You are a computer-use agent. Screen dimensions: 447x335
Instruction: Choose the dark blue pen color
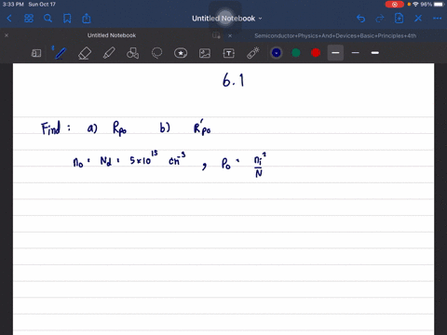click(x=277, y=53)
